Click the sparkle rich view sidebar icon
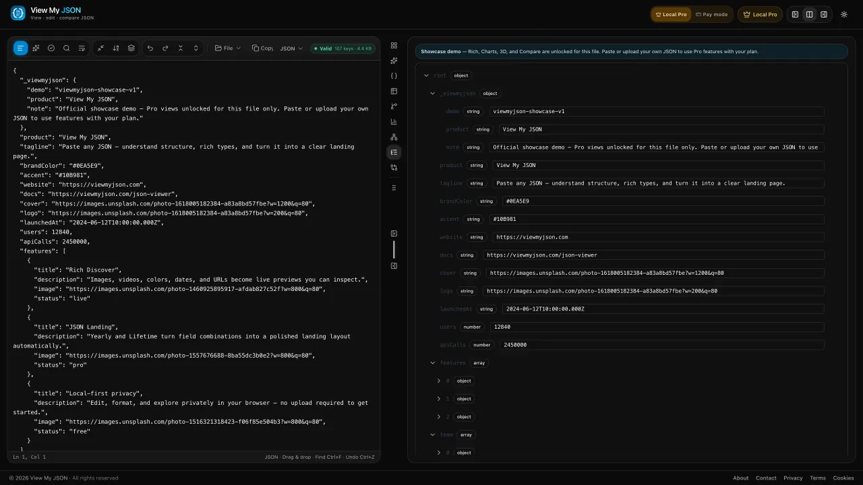Image resolution: width=863 pixels, height=485 pixels. pyautogui.click(x=394, y=61)
